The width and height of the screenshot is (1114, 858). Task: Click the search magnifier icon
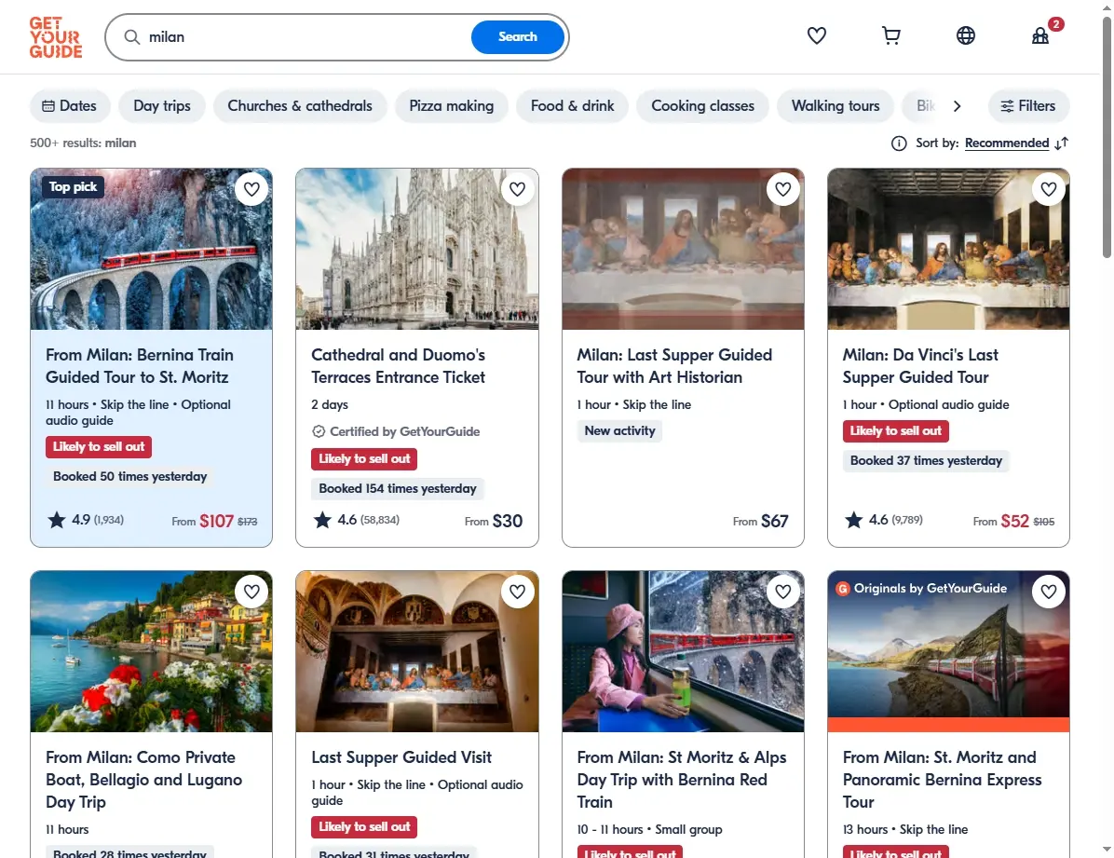pos(132,37)
